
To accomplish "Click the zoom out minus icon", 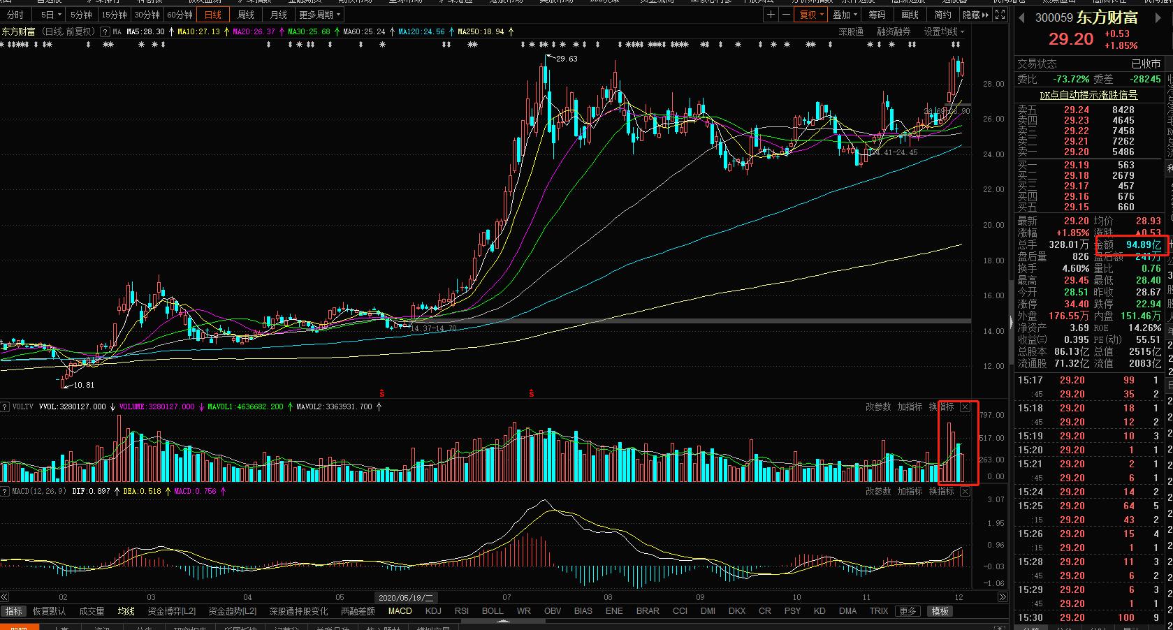I will pyautogui.click(x=786, y=15).
